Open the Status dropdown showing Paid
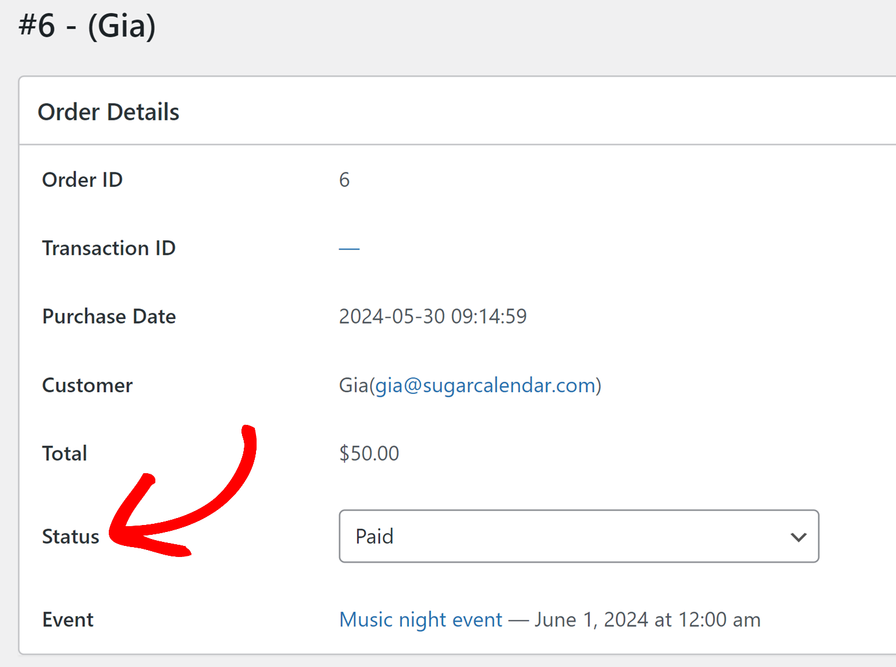The image size is (896, 667). point(579,536)
